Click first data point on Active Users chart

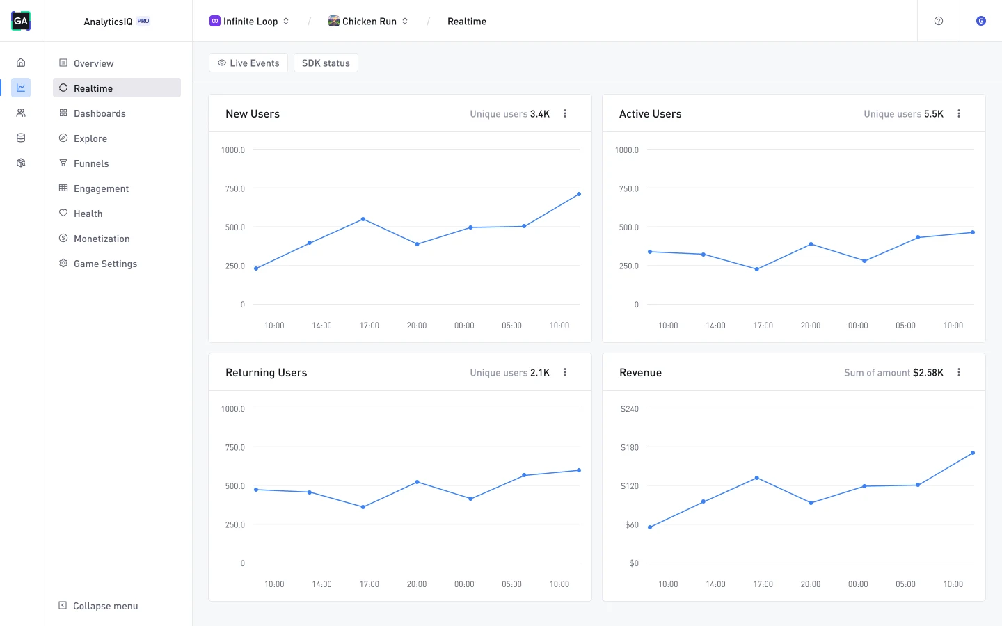pos(650,252)
